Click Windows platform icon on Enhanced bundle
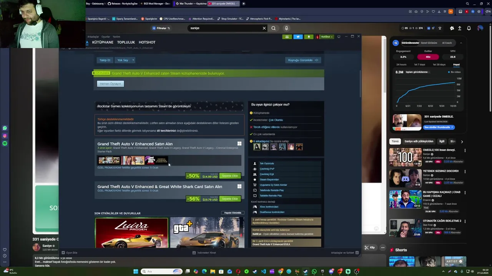The image size is (492, 276). (239, 144)
